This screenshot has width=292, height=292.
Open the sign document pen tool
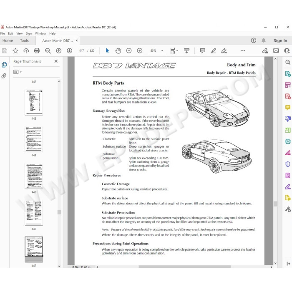coord(224,50)
